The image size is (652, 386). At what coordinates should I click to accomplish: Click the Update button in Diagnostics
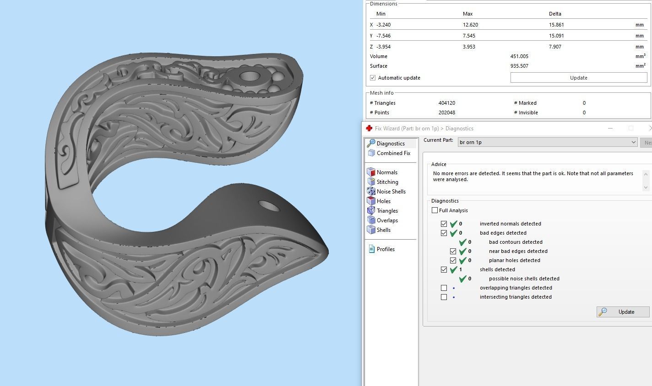(x=623, y=312)
